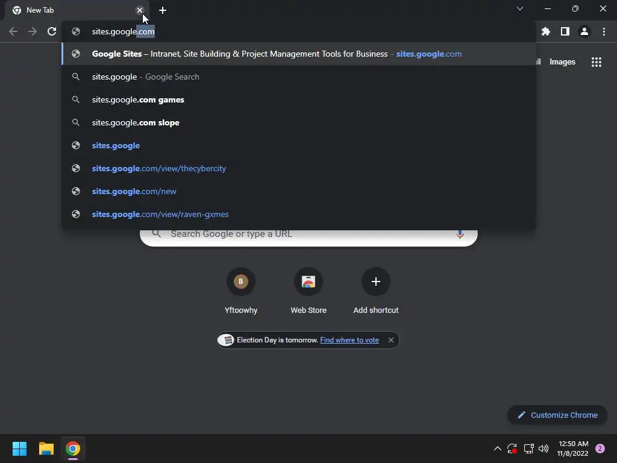This screenshot has width=617, height=463.
Task: Open File Explorer from the taskbar
Action: tap(46, 449)
